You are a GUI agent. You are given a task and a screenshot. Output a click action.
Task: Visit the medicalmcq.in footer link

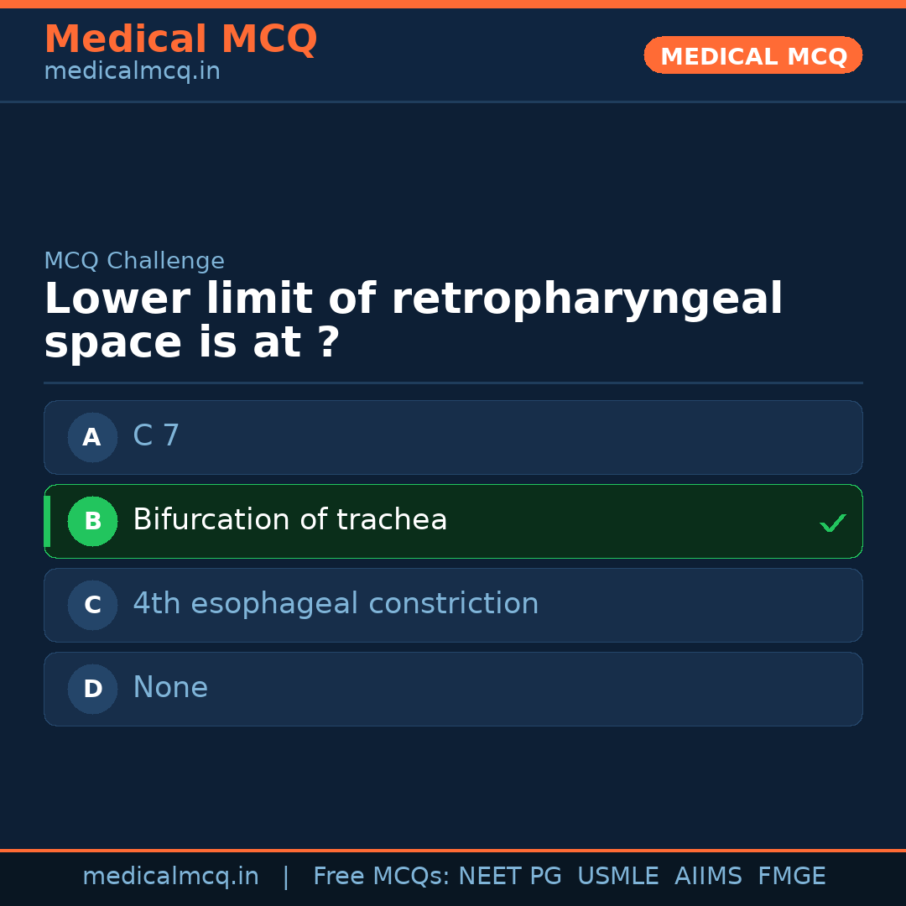point(170,876)
